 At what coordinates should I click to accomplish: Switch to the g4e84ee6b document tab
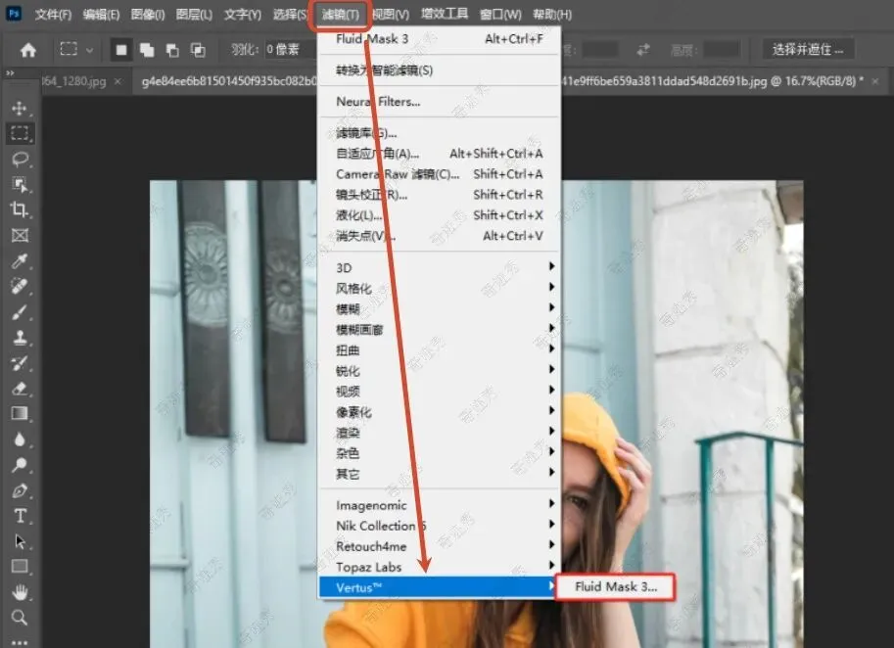228,81
